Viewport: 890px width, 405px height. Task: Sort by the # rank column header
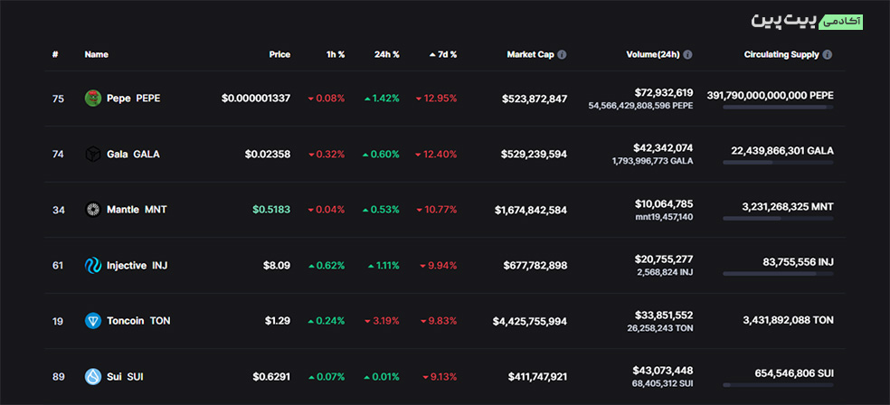point(55,54)
